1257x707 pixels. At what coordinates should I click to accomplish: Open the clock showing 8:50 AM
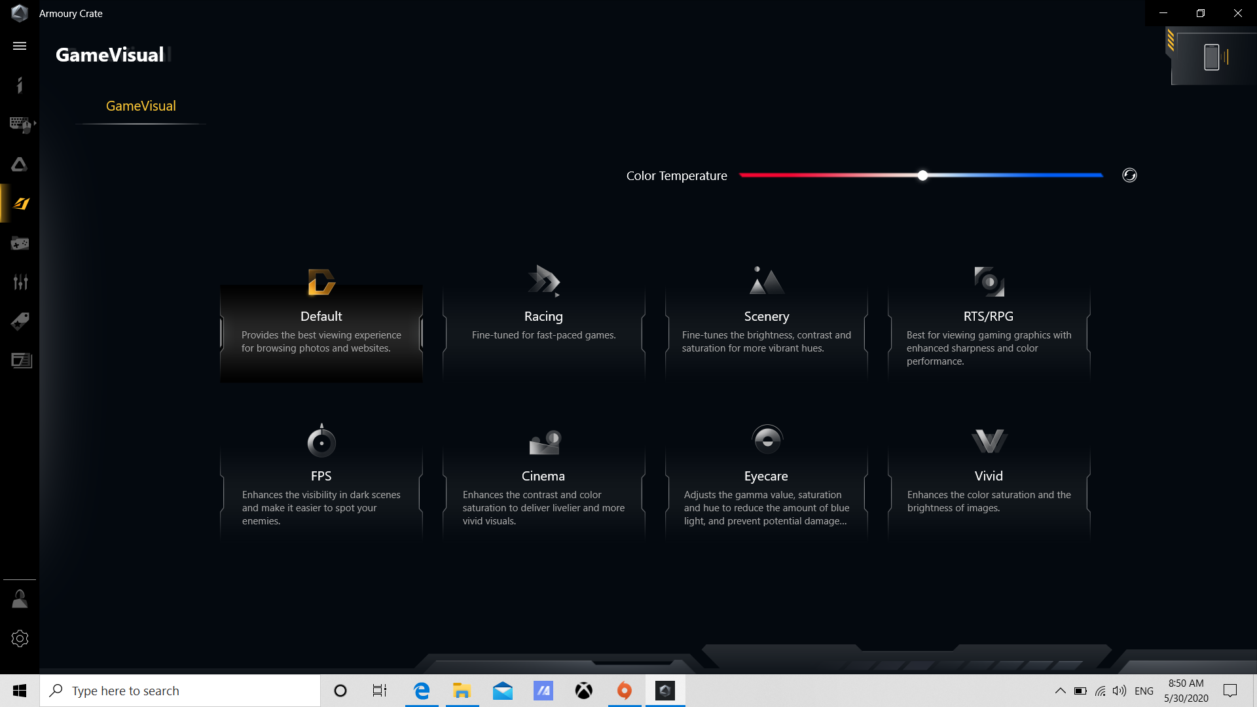coord(1186,691)
